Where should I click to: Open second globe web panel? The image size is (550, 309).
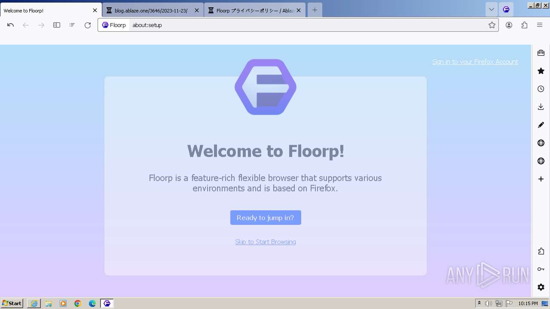541,161
